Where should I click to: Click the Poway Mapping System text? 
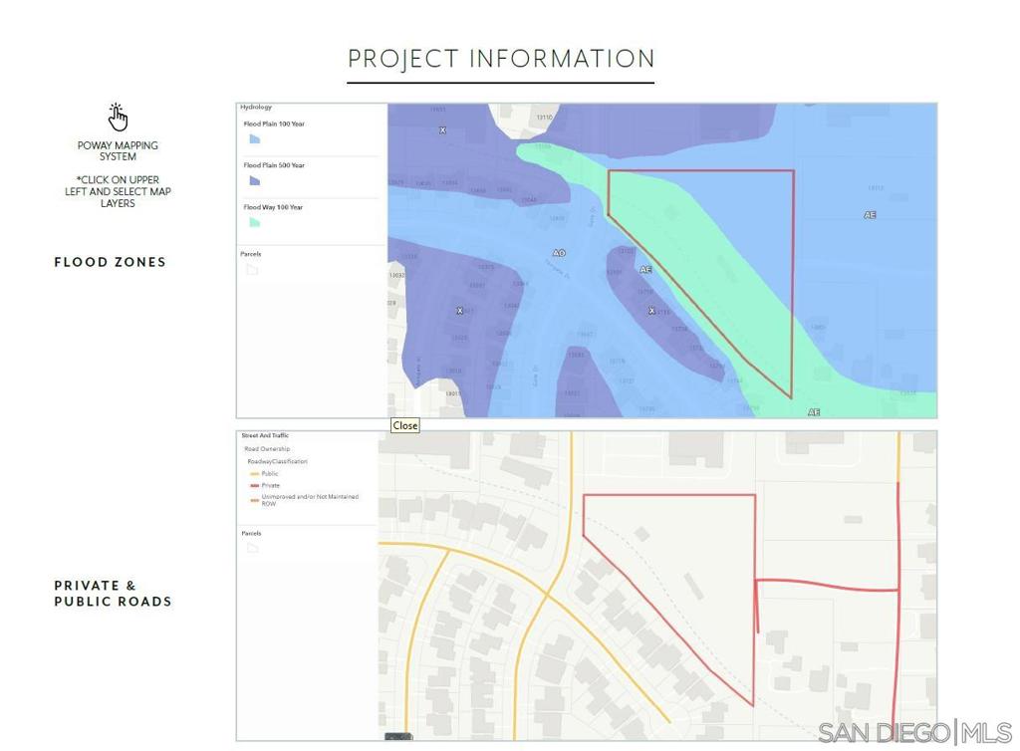pyautogui.click(x=118, y=151)
